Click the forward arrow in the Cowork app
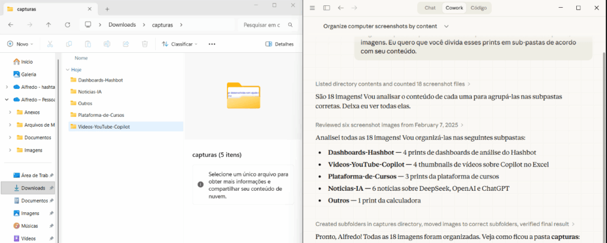 354,8
